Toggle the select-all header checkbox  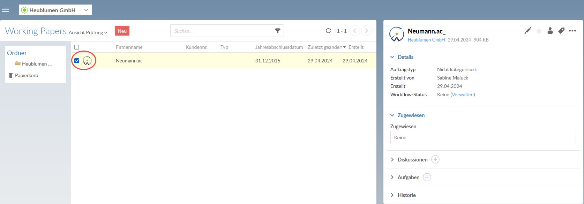[77, 47]
